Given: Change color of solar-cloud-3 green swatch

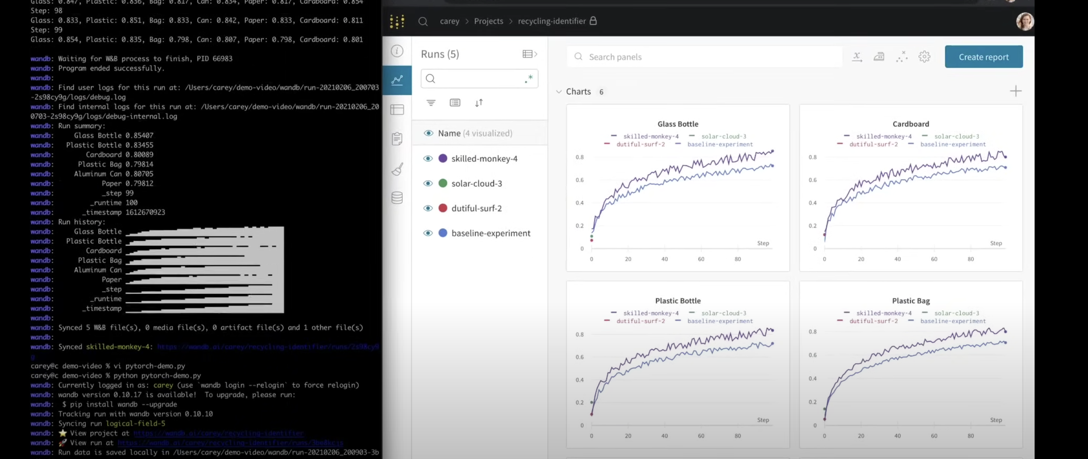Looking at the screenshot, I should 443,183.
